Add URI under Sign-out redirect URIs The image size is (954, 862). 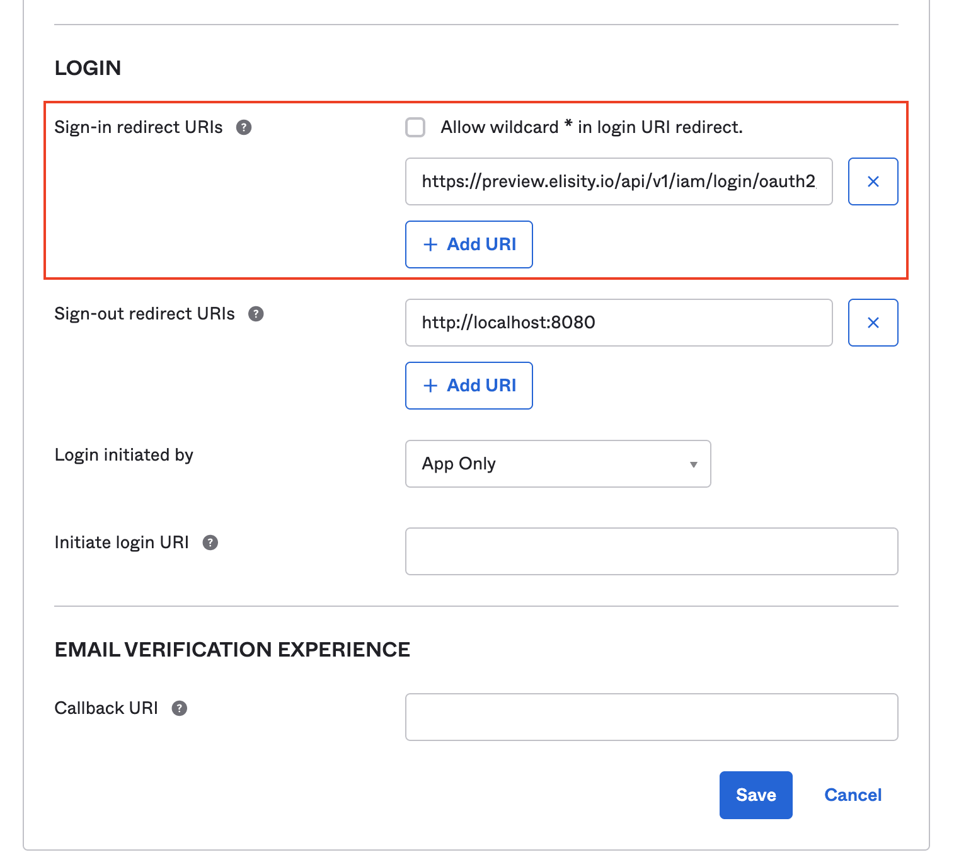point(469,386)
